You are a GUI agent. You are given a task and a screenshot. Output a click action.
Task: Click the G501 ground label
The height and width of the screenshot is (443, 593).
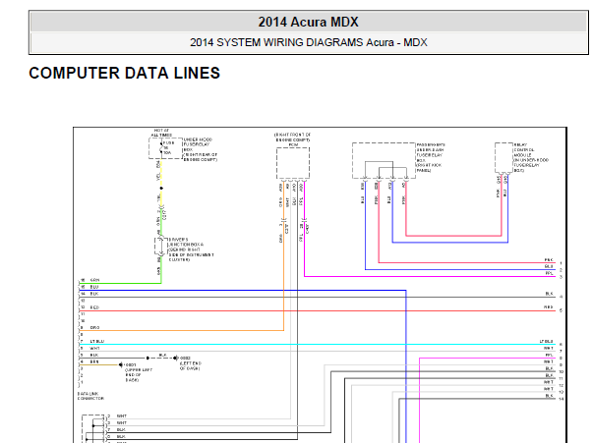[130, 364]
